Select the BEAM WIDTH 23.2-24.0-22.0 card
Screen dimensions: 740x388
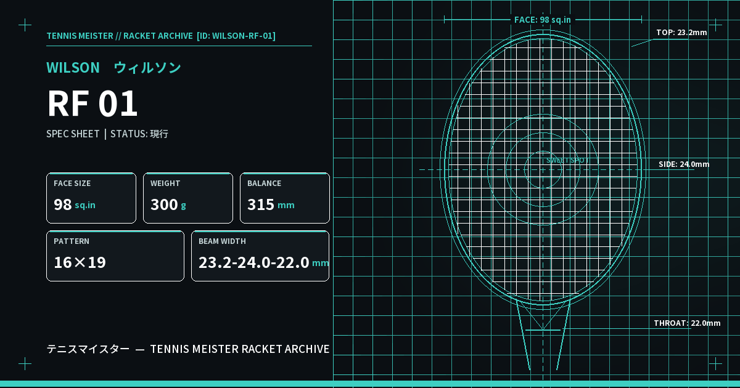point(260,256)
